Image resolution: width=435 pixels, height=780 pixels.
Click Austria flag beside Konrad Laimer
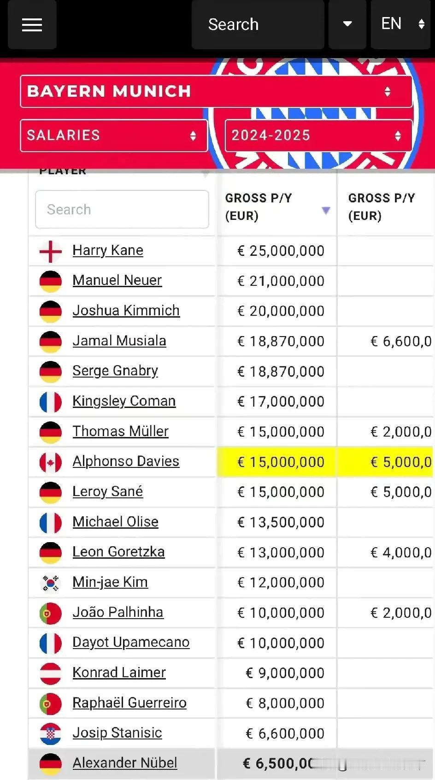pyautogui.click(x=51, y=674)
